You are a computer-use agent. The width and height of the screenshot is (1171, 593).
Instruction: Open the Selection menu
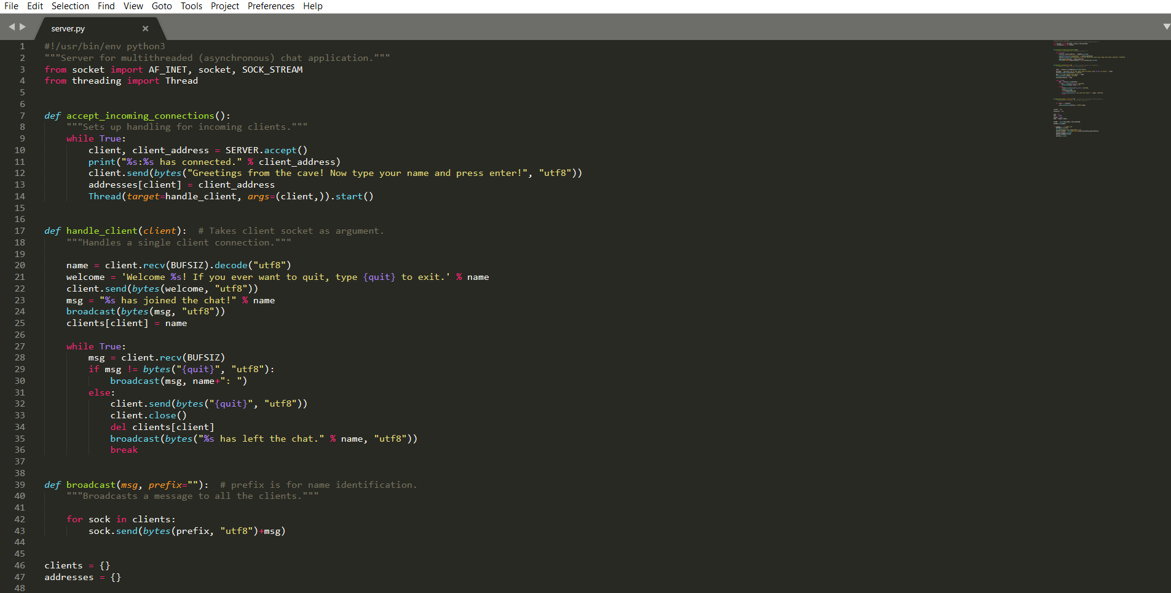pos(70,6)
